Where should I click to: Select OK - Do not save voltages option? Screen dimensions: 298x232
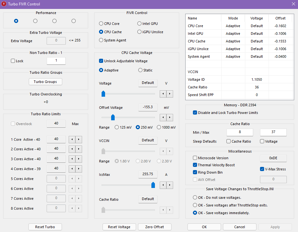pyautogui.click(x=195, y=198)
